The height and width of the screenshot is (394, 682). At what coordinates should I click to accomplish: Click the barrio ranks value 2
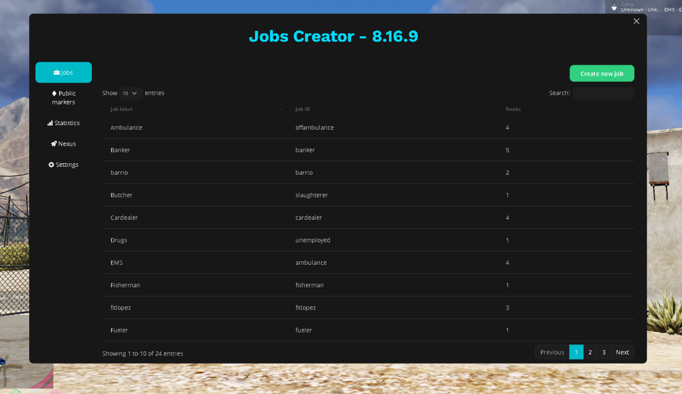coord(508,172)
